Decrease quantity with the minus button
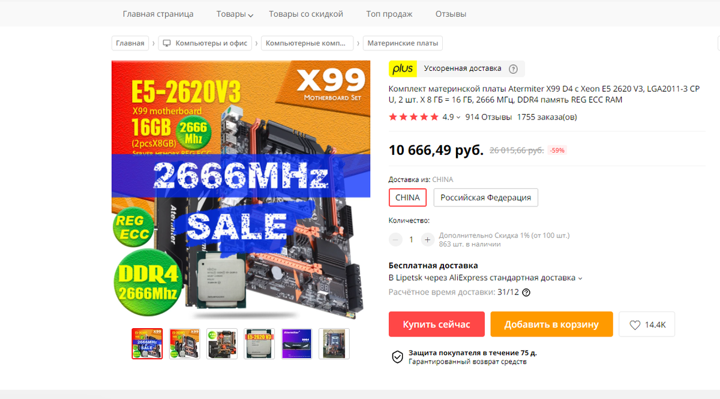The width and height of the screenshot is (720, 399). pyautogui.click(x=395, y=239)
